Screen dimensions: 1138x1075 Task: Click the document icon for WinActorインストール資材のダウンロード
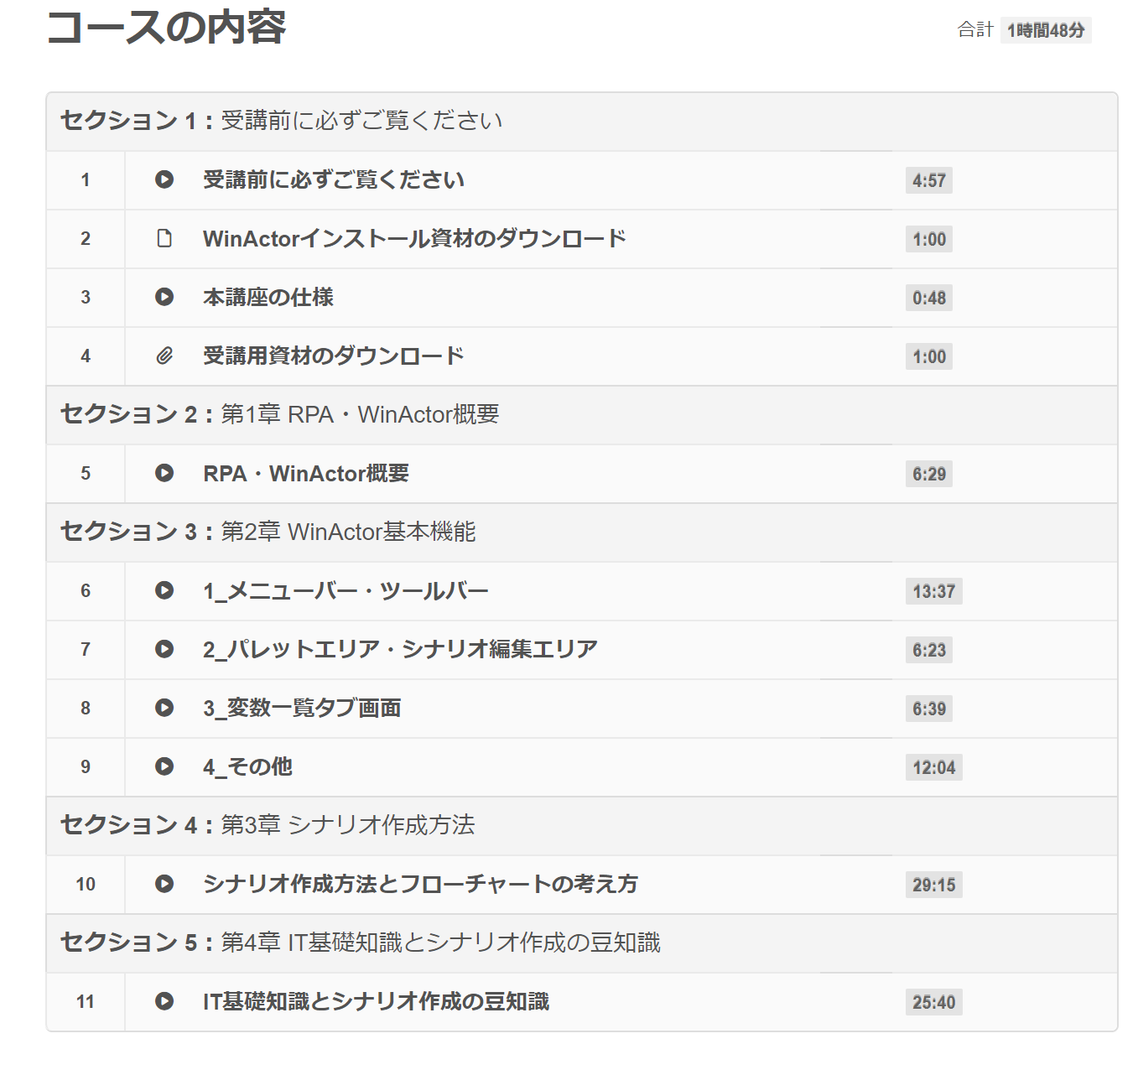coord(164,239)
